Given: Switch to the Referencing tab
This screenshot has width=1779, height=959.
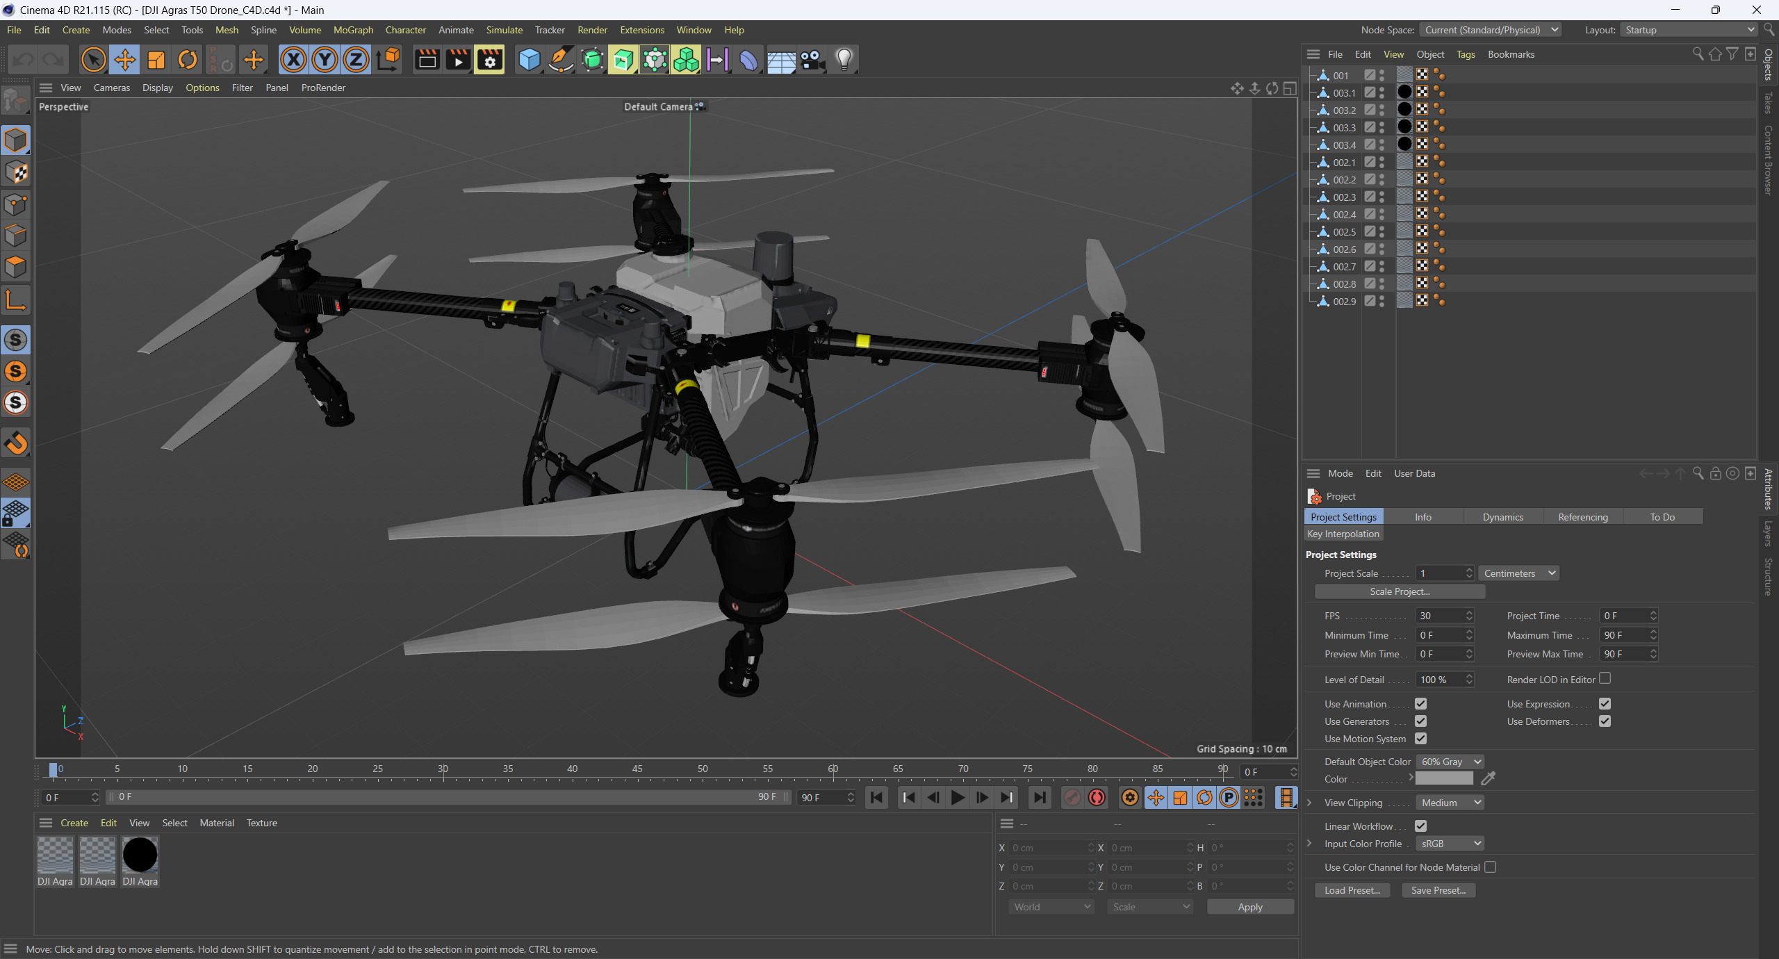Looking at the screenshot, I should pyautogui.click(x=1582, y=517).
